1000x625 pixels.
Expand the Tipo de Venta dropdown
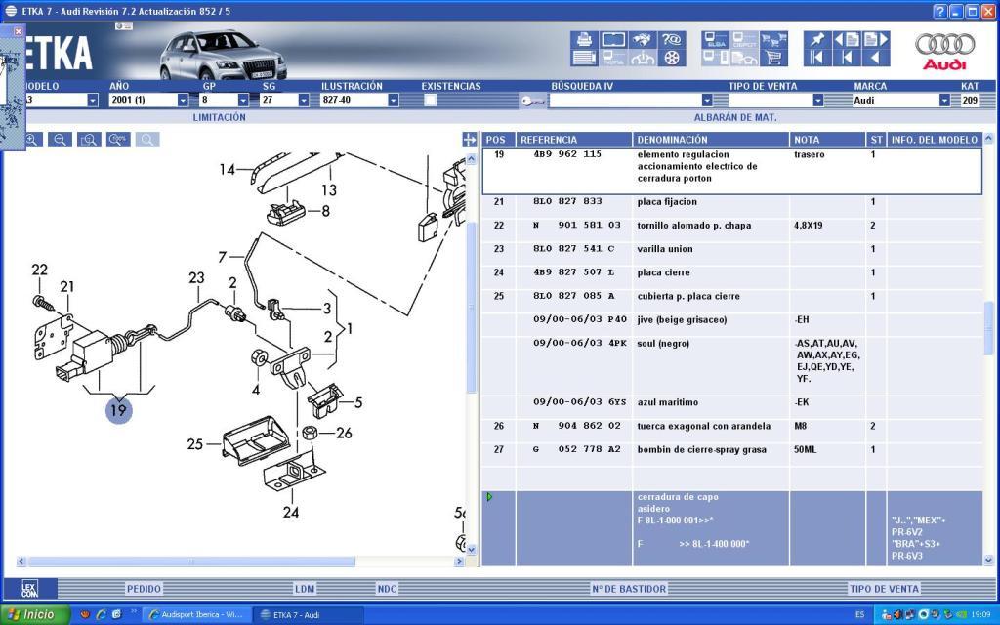tap(818, 101)
